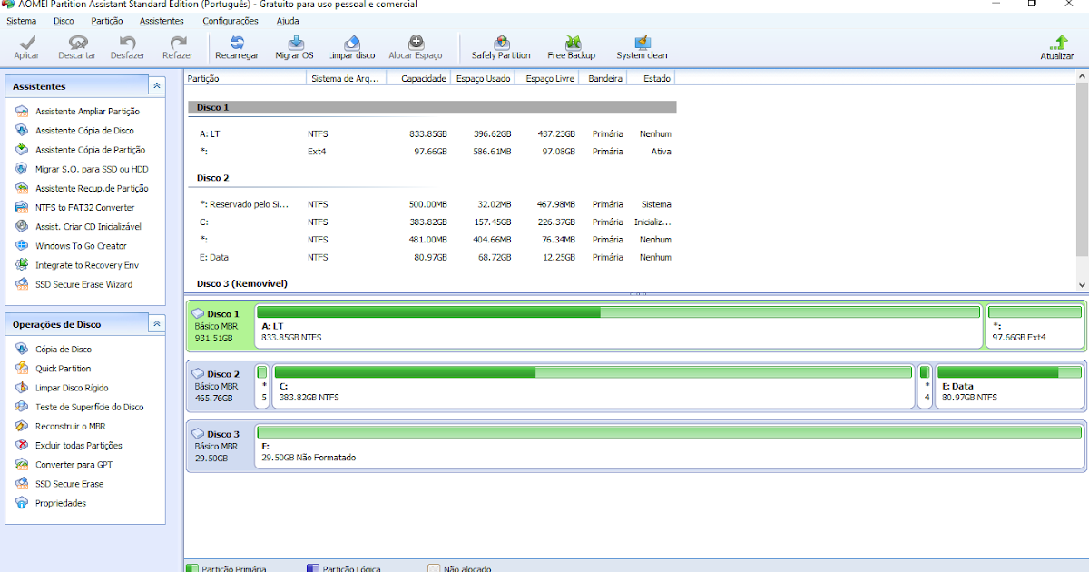Open the Partição menu
This screenshot has width=1089, height=572.
pos(107,21)
